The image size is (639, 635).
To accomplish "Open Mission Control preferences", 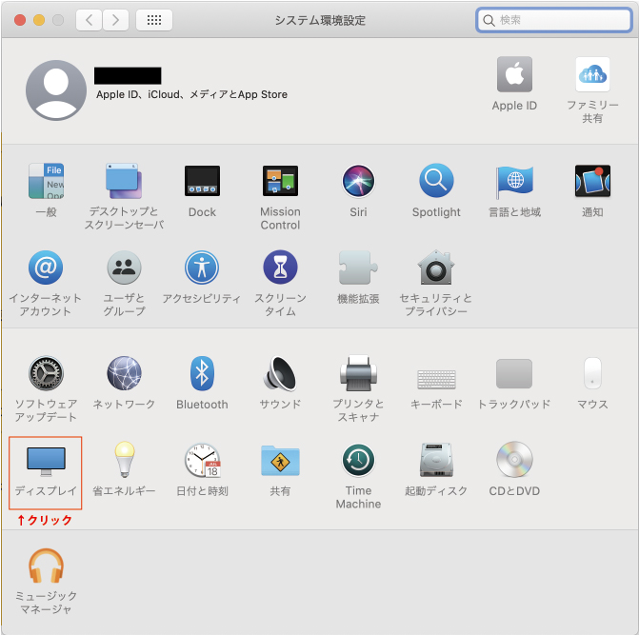I will coord(280,181).
